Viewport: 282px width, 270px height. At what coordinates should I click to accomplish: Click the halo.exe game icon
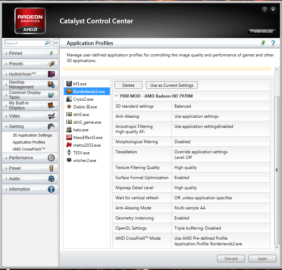69,130
